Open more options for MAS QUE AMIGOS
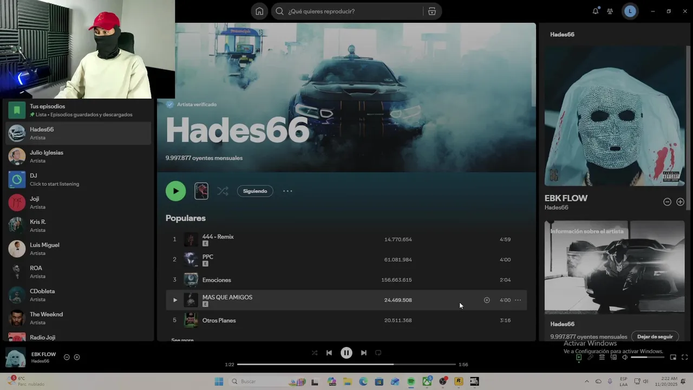The height and width of the screenshot is (390, 693). point(518,300)
